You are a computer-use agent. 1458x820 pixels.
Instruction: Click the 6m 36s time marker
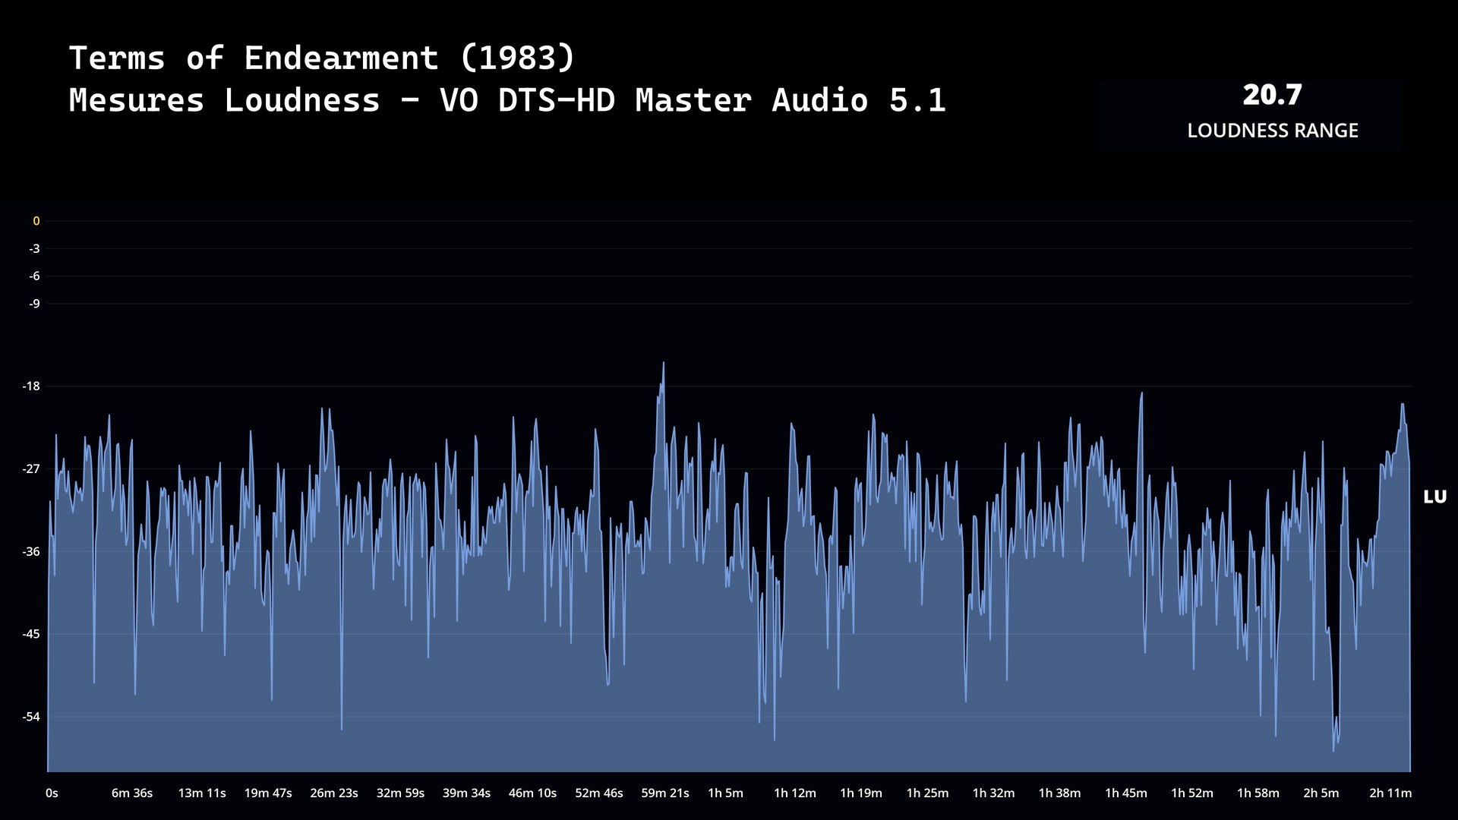pos(132,793)
